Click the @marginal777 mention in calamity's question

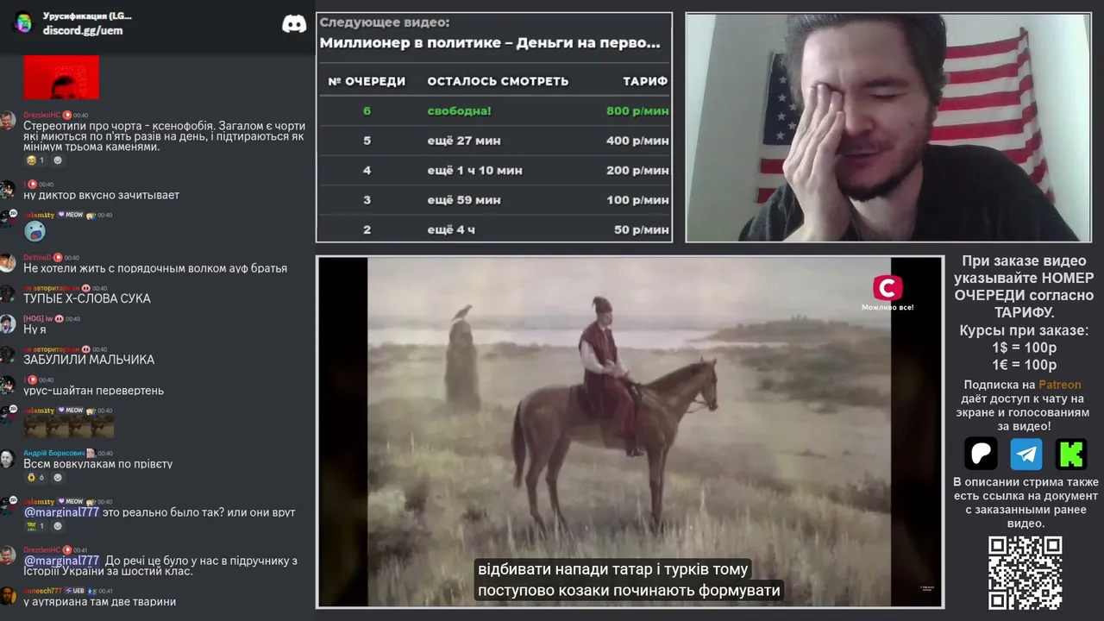coord(61,512)
